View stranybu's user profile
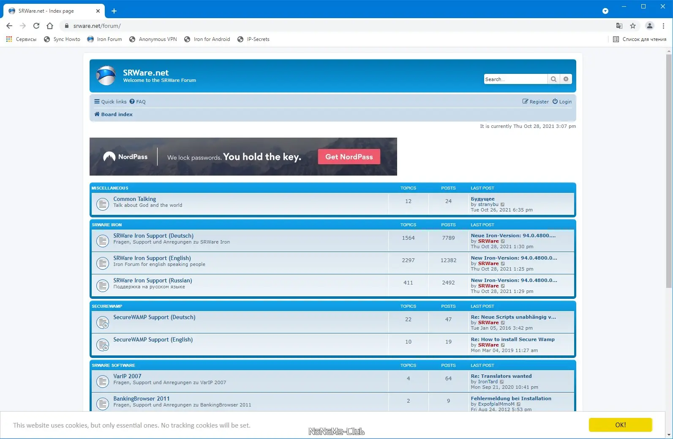The height and width of the screenshot is (439, 673). tap(488, 204)
